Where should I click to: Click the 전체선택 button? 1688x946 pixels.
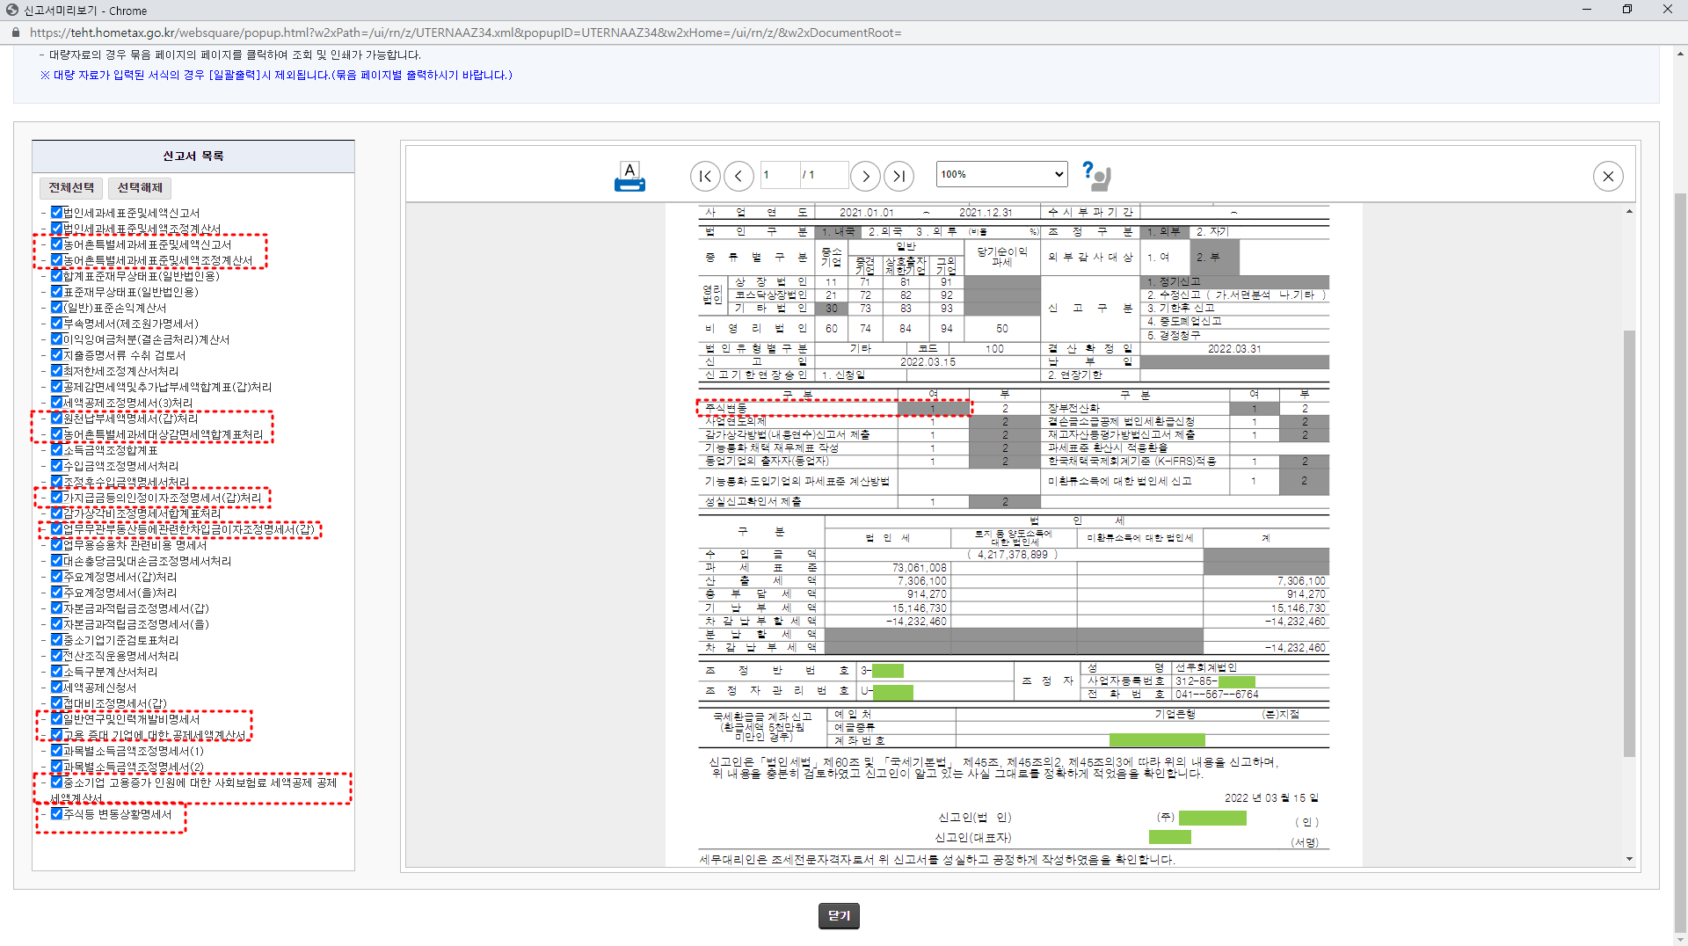pyautogui.click(x=71, y=188)
